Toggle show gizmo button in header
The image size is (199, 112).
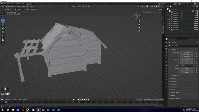coord(142,7)
